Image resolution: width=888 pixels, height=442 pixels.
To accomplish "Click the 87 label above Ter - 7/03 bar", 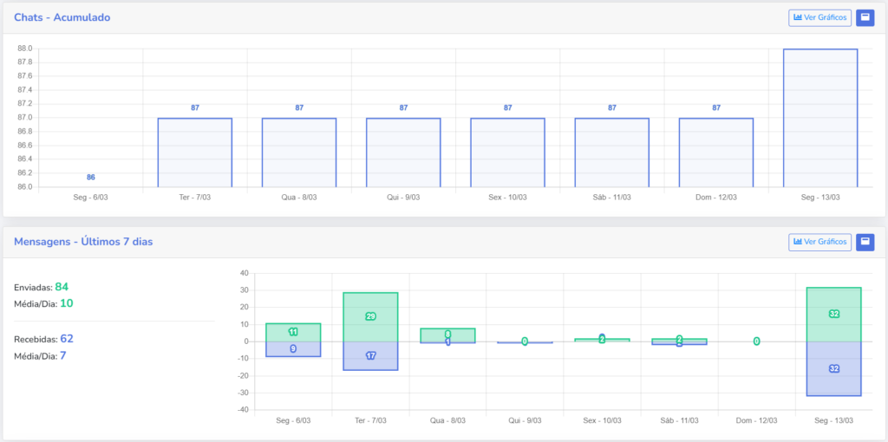I will pos(195,107).
